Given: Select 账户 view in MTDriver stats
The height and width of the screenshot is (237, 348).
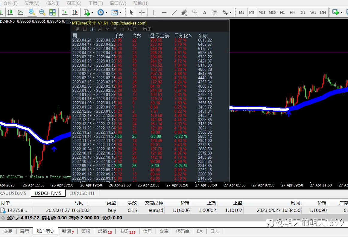Looking at the screenshot, I should point(132,29).
